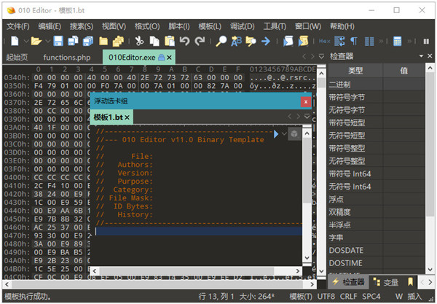The height and width of the screenshot is (304, 437).
Task: Click the Find magnifier toolbar icon
Action: 220,41
